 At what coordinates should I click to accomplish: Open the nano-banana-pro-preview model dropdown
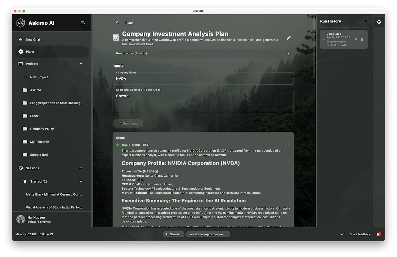click(x=208, y=234)
